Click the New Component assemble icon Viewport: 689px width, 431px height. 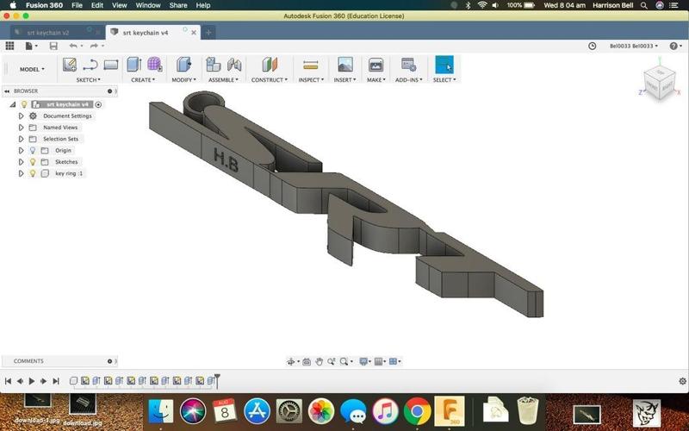pos(213,65)
